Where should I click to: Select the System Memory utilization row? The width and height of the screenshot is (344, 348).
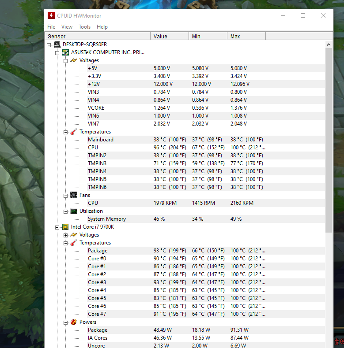click(x=206, y=219)
